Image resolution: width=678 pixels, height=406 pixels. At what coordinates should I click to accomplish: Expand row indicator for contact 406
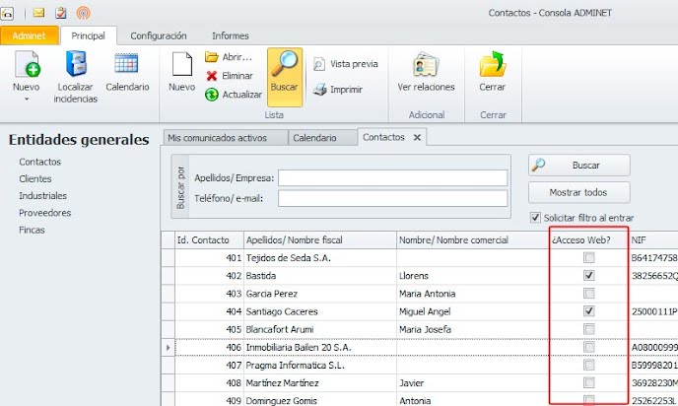pyautogui.click(x=168, y=347)
